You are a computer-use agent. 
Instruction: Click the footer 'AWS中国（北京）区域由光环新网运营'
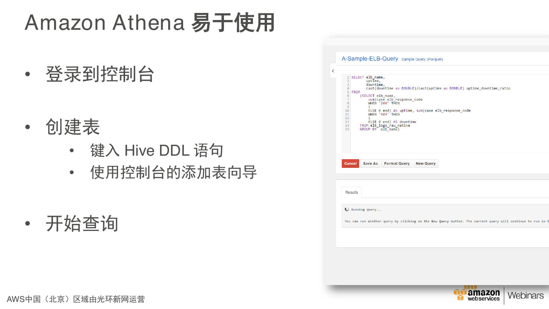coord(76,300)
